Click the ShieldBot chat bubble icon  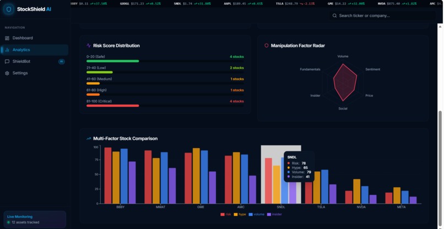(x=7, y=62)
